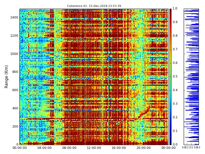Click the colorbar 0.7 value label
205x154 pixels.
coord(175,49)
